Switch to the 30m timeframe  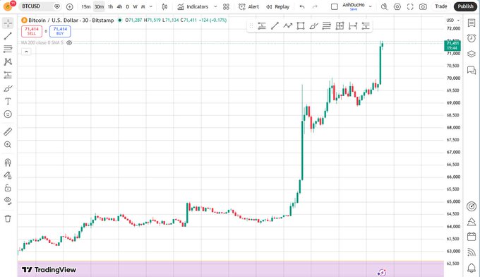pyautogui.click(x=99, y=6)
